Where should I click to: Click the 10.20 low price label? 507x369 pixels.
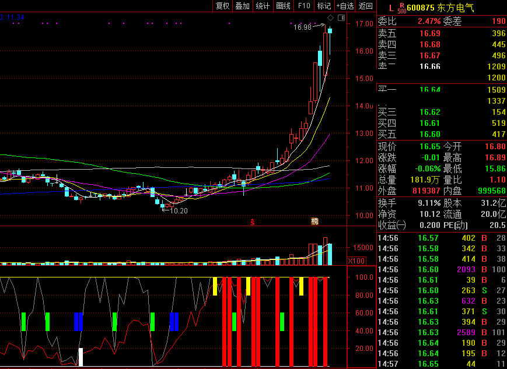(x=179, y=211)
